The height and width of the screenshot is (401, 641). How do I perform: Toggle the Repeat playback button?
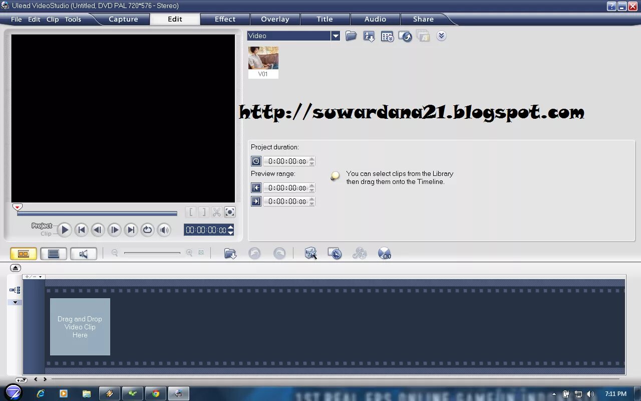point(147,230)
